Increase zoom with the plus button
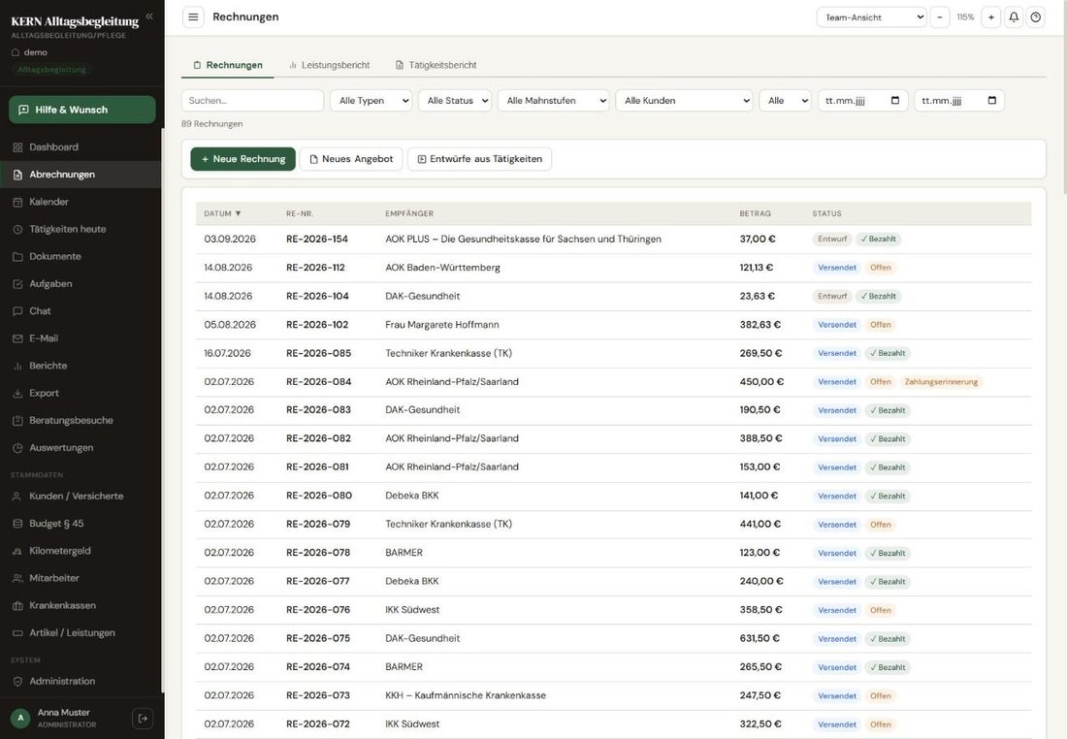 (990, 17)
